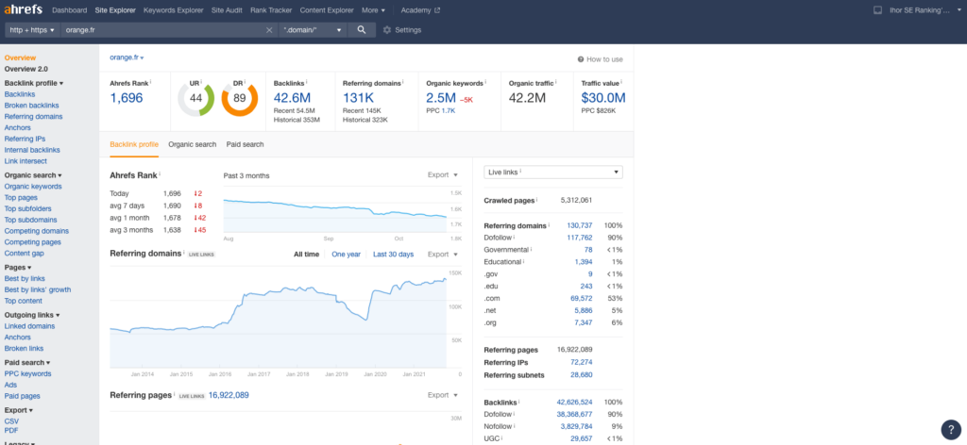Show Referring domains for All time

[x=307, y=255]
